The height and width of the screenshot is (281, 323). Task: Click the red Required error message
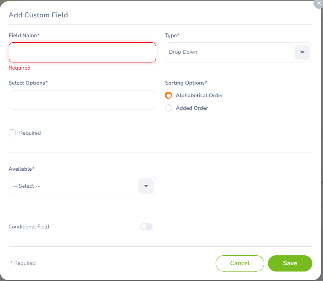[x=19, y=68]
